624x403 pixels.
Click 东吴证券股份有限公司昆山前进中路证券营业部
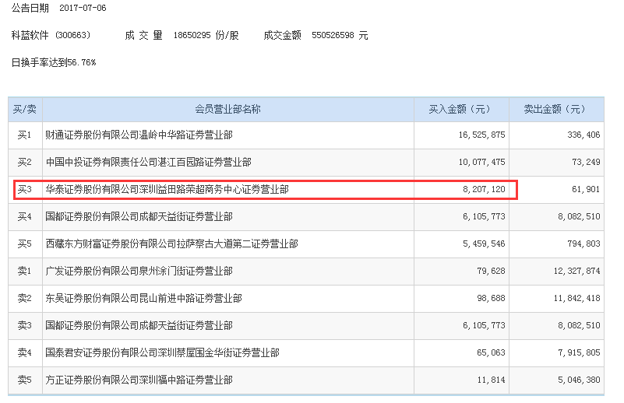coord(143,299)
